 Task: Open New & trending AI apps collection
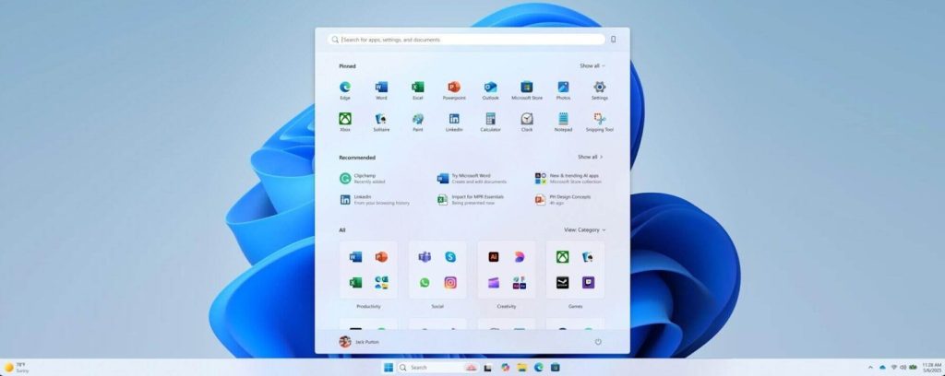coord(568,178)
